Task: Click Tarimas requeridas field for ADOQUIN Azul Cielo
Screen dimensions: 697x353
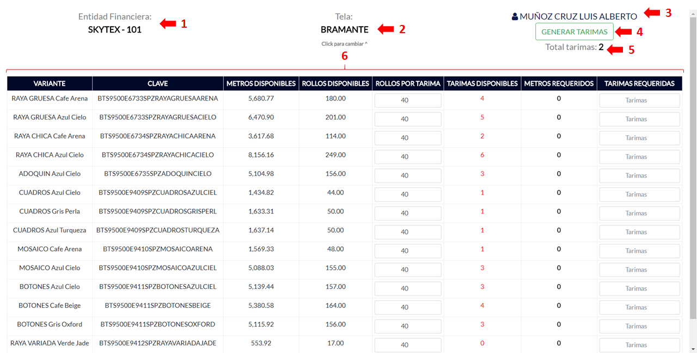Action: [x=639, y=175]
